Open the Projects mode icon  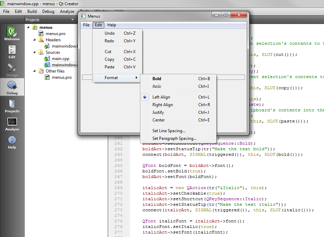[x=12, y=105]
